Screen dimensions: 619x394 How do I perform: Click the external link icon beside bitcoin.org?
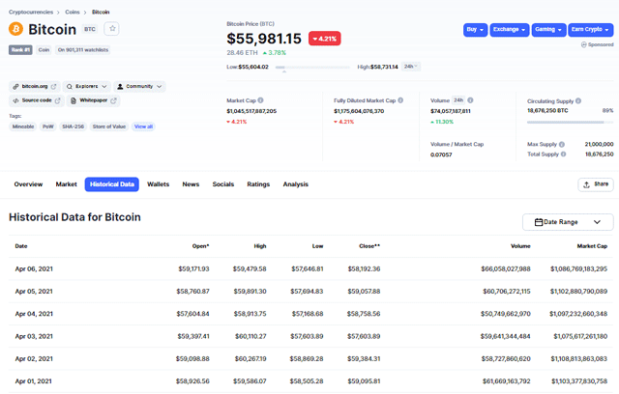coord(54,86)
